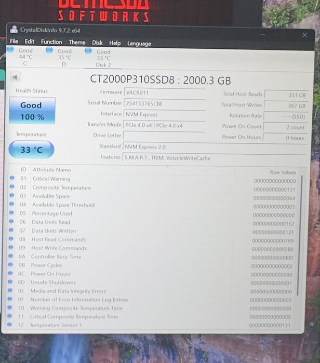Click the status dot for Controller Busy Time

[11, 256]
